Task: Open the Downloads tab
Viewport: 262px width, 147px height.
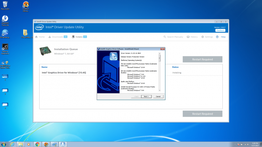Action: click(58, 37)
